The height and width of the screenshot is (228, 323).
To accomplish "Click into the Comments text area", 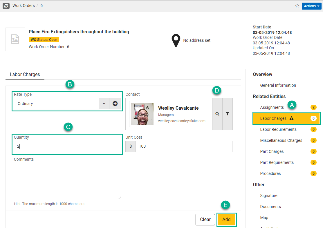I will [x=67, y=181].
